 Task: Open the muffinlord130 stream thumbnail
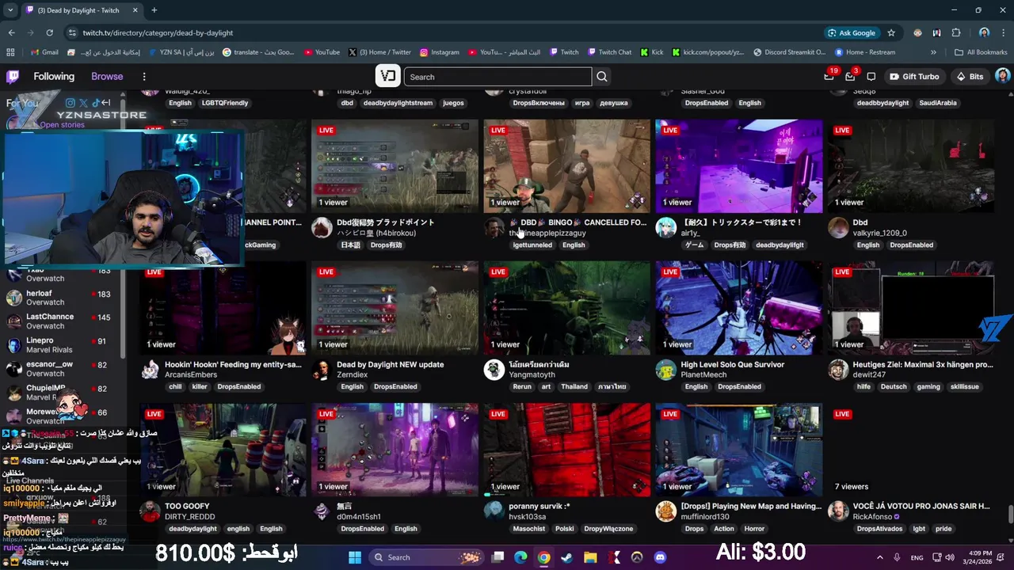739,450
